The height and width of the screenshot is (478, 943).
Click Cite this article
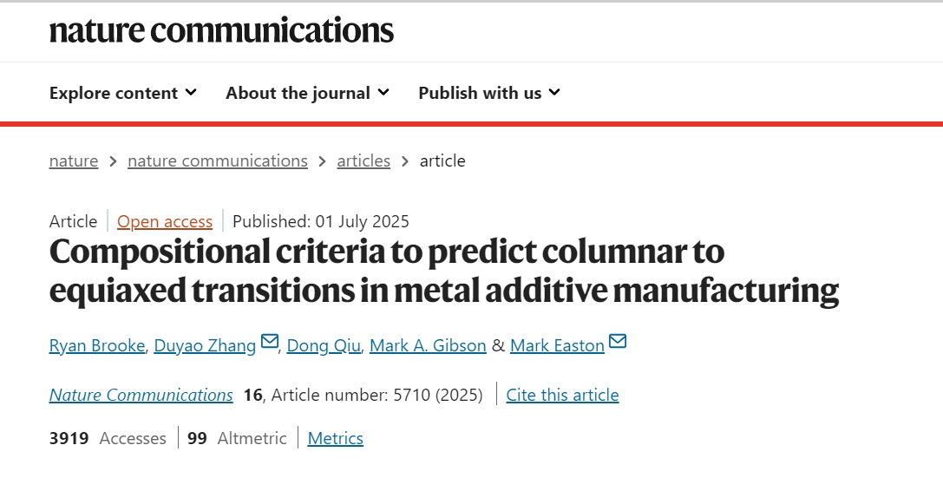pyautogui.click(x=562, y=395)
